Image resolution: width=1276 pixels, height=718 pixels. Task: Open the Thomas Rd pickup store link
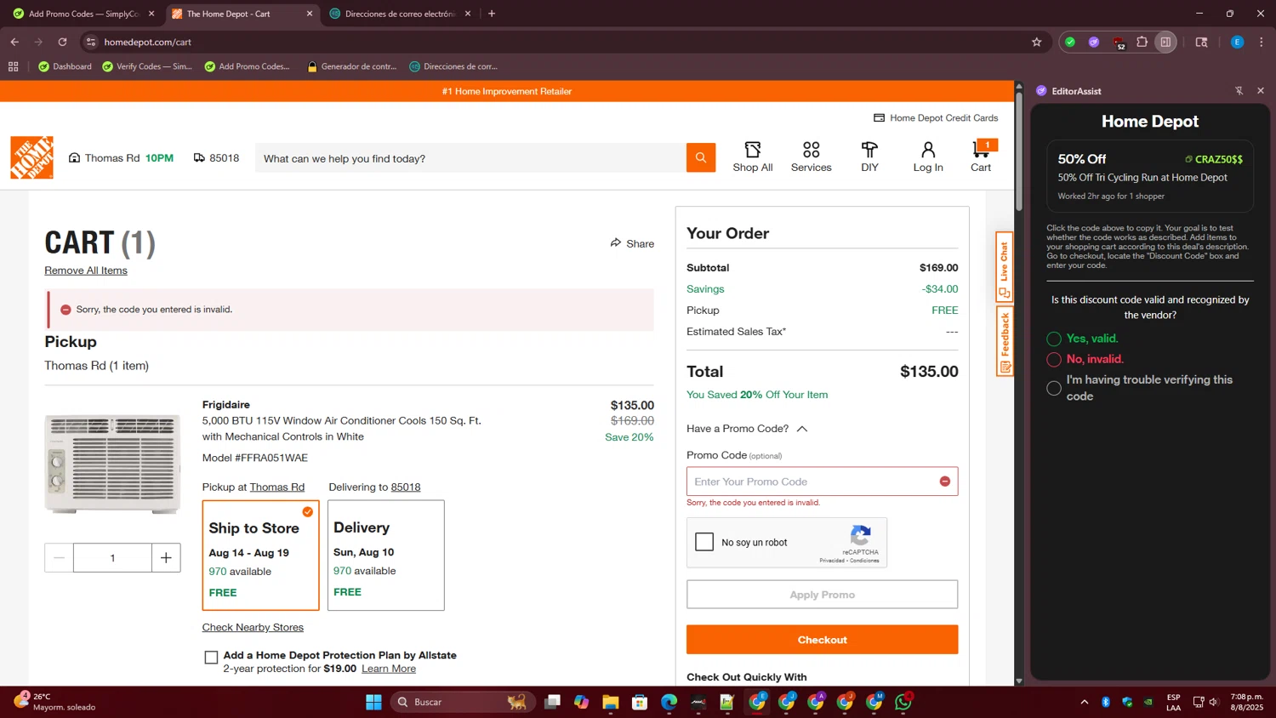(276, 487)
